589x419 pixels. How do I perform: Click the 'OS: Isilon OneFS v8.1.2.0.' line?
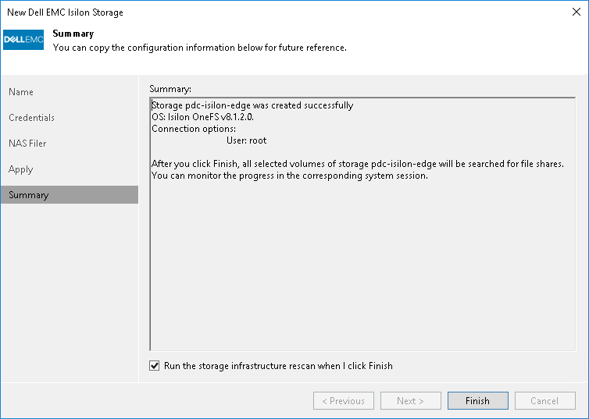coord(203,117)
